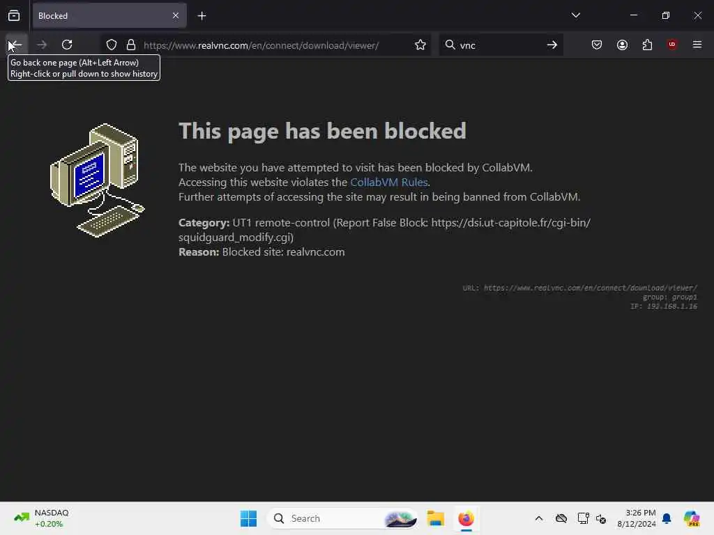Click the padlock site info icon
The width and height of the screenshot is (714, 535).
131,45
